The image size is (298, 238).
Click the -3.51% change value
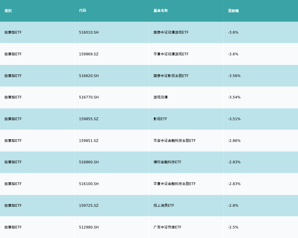click(x=234, y=119)
